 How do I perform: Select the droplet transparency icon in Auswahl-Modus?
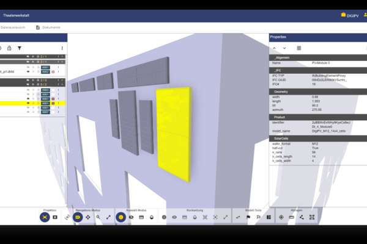click(152, 217)
